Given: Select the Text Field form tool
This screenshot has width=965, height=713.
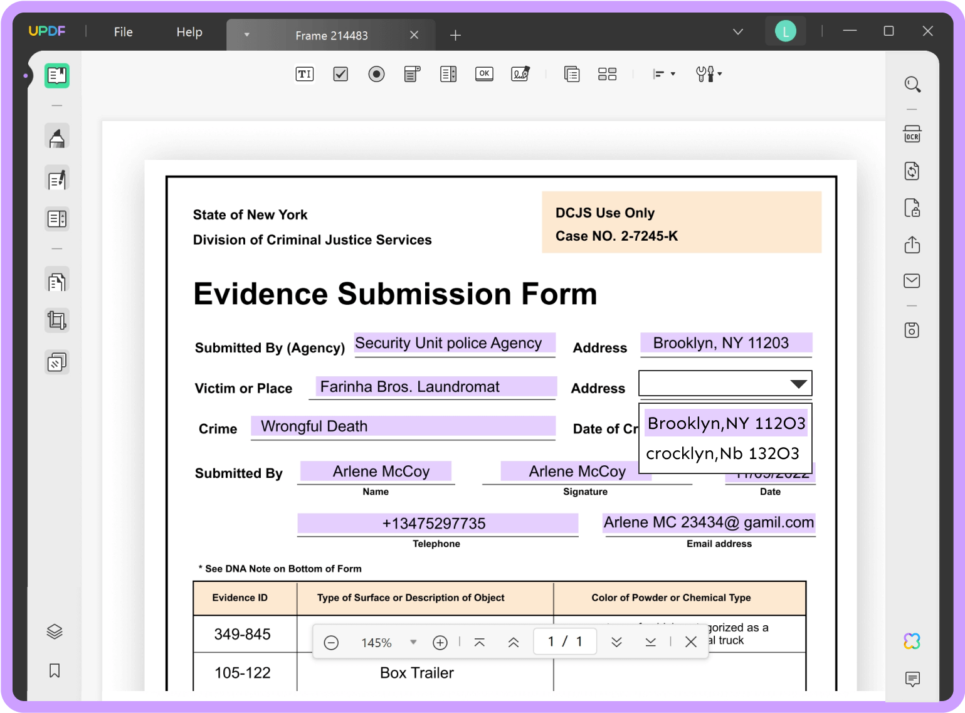Looking at the screenshot, I should (304, 74).
